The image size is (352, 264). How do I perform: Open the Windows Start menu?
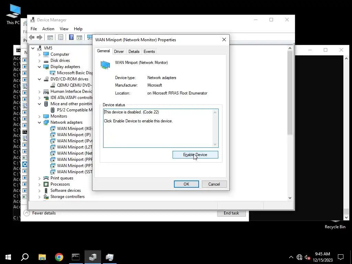coord(8,257)
